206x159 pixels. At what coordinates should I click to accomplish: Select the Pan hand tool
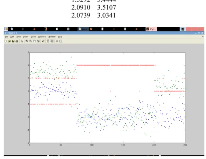click(34, 41)
